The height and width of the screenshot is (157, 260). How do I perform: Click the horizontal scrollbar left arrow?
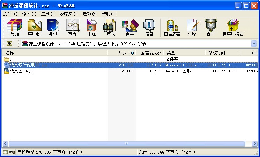[x=5, y=144]
